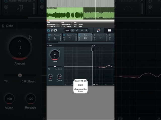Open Master Rebalance module presets list
The height and width of the screenshot is (120, 161).
point(49,40)
